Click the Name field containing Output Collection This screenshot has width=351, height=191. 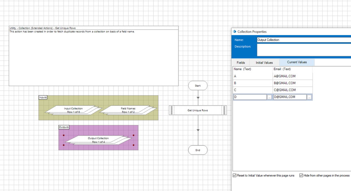click(304, 40)
